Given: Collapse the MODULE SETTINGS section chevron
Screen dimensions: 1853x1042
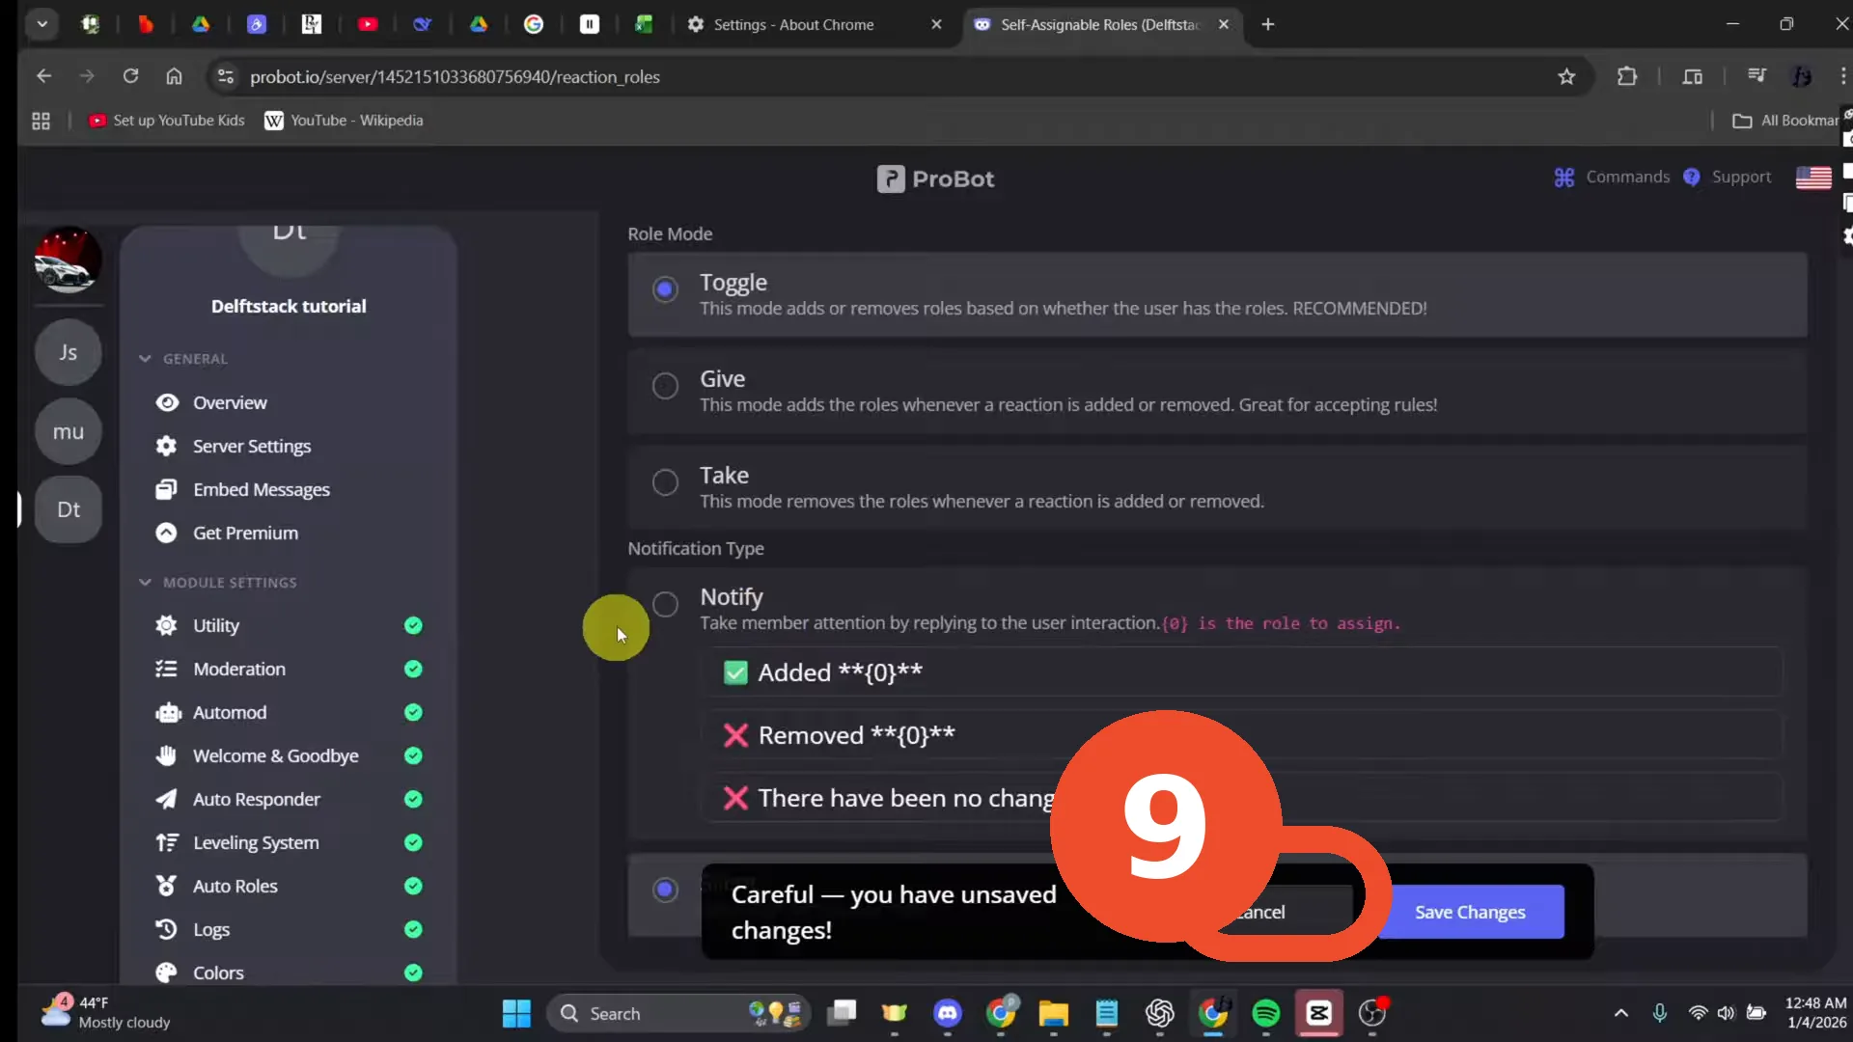Looking at the screenshot, I should pyautogui.click(x=145, y=583).
